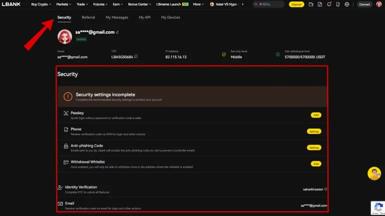Open the Aster VS Hype promotion

pos(224,4)
